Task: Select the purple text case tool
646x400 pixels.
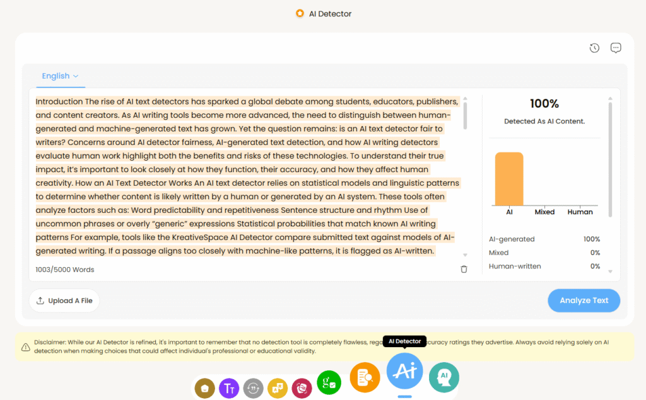Action: [229, 389]
